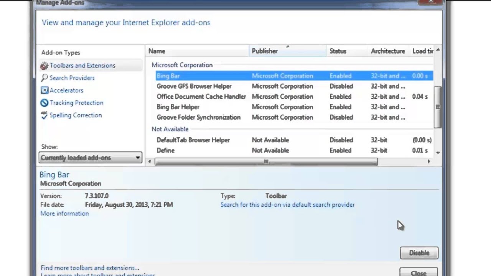
Task: Select the Define add-on row
Action: 294,150
